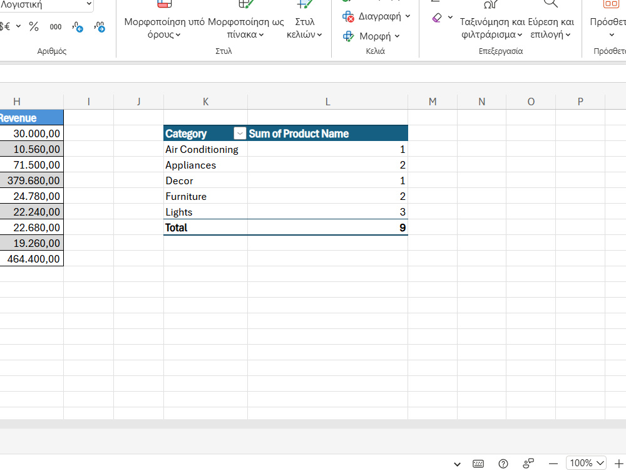The width and height of the screenshot is (626, 470).
Task: Open the 100% zoom level dropdown
Action: (x=586, y=463)
